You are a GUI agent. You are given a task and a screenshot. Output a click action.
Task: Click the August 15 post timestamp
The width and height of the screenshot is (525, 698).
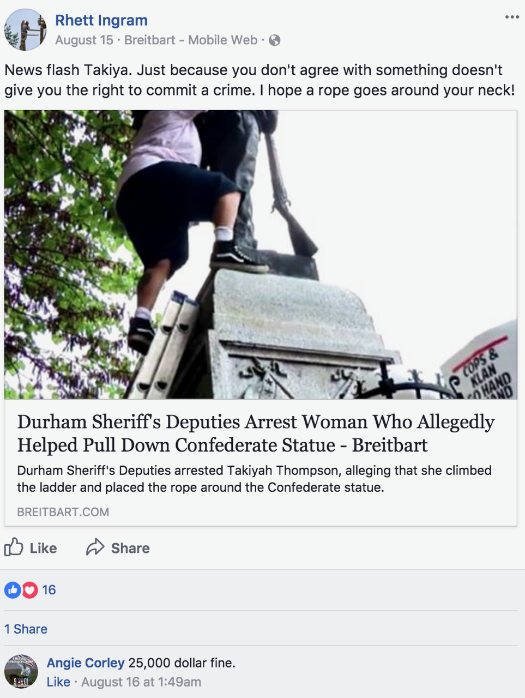click(84, 40)
